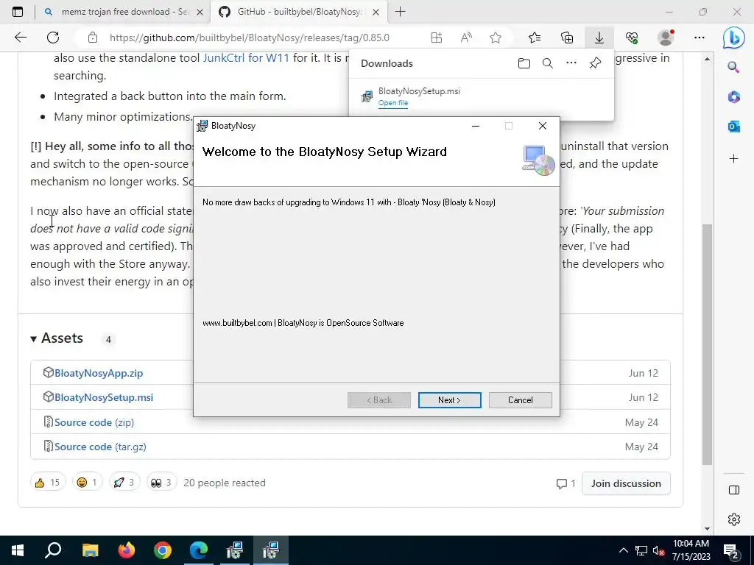This screenshot has height=565, width=754.
Task: Open taskbar Search
Action: click(x=53, y=550)
